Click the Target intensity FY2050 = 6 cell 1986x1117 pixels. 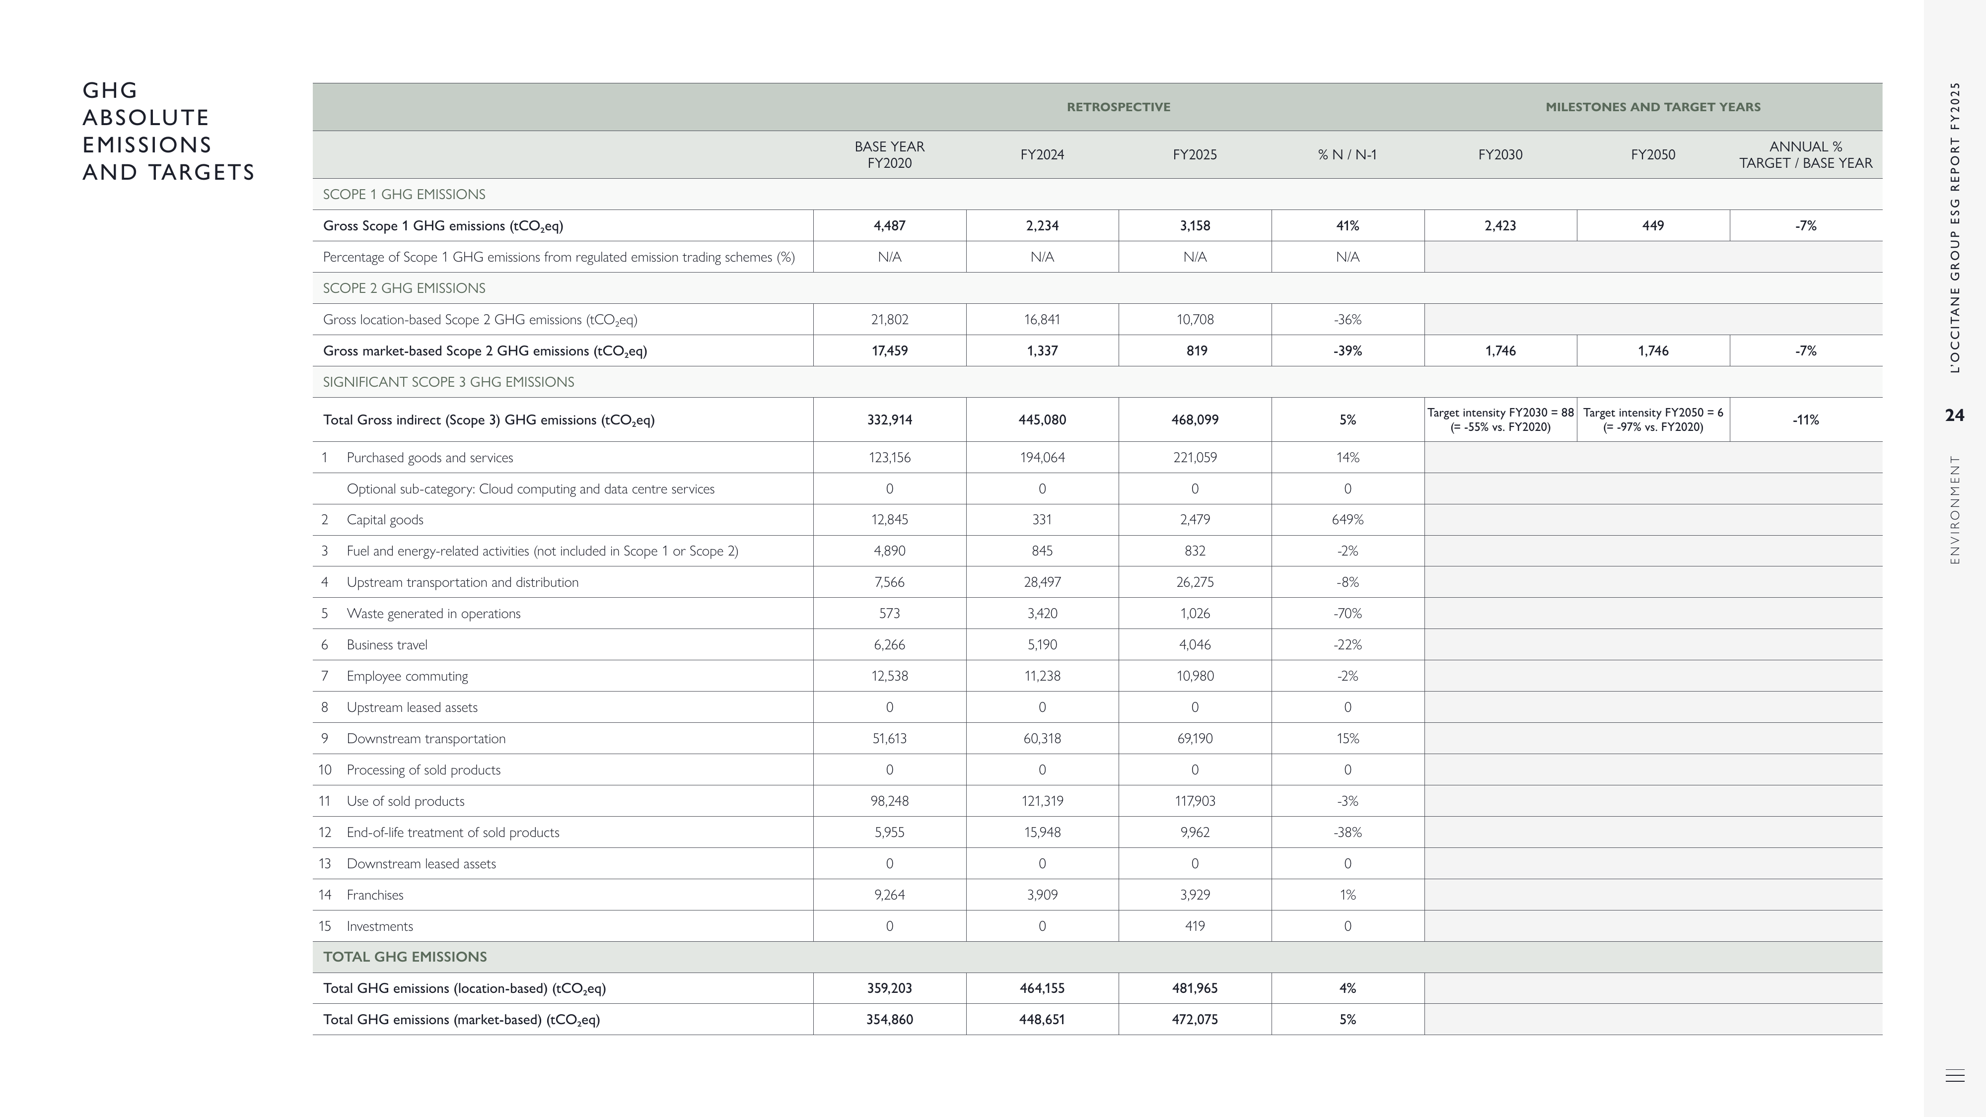1653,420
